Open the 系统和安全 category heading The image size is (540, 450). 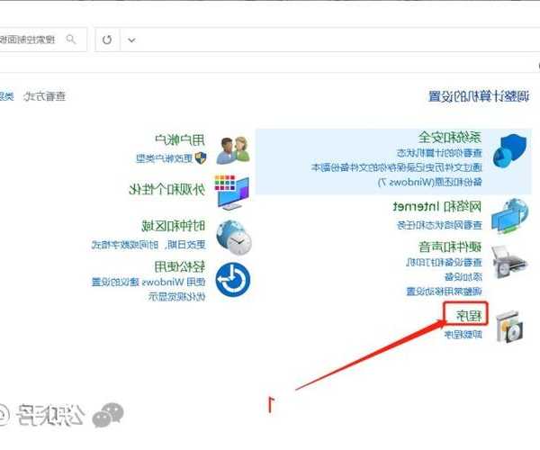coord(450,137)
